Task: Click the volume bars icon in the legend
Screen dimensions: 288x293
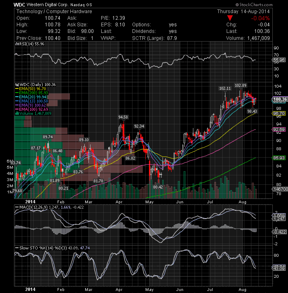Action: (17, 114)
